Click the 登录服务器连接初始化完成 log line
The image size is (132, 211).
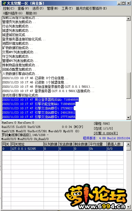[x=24, y=39]
